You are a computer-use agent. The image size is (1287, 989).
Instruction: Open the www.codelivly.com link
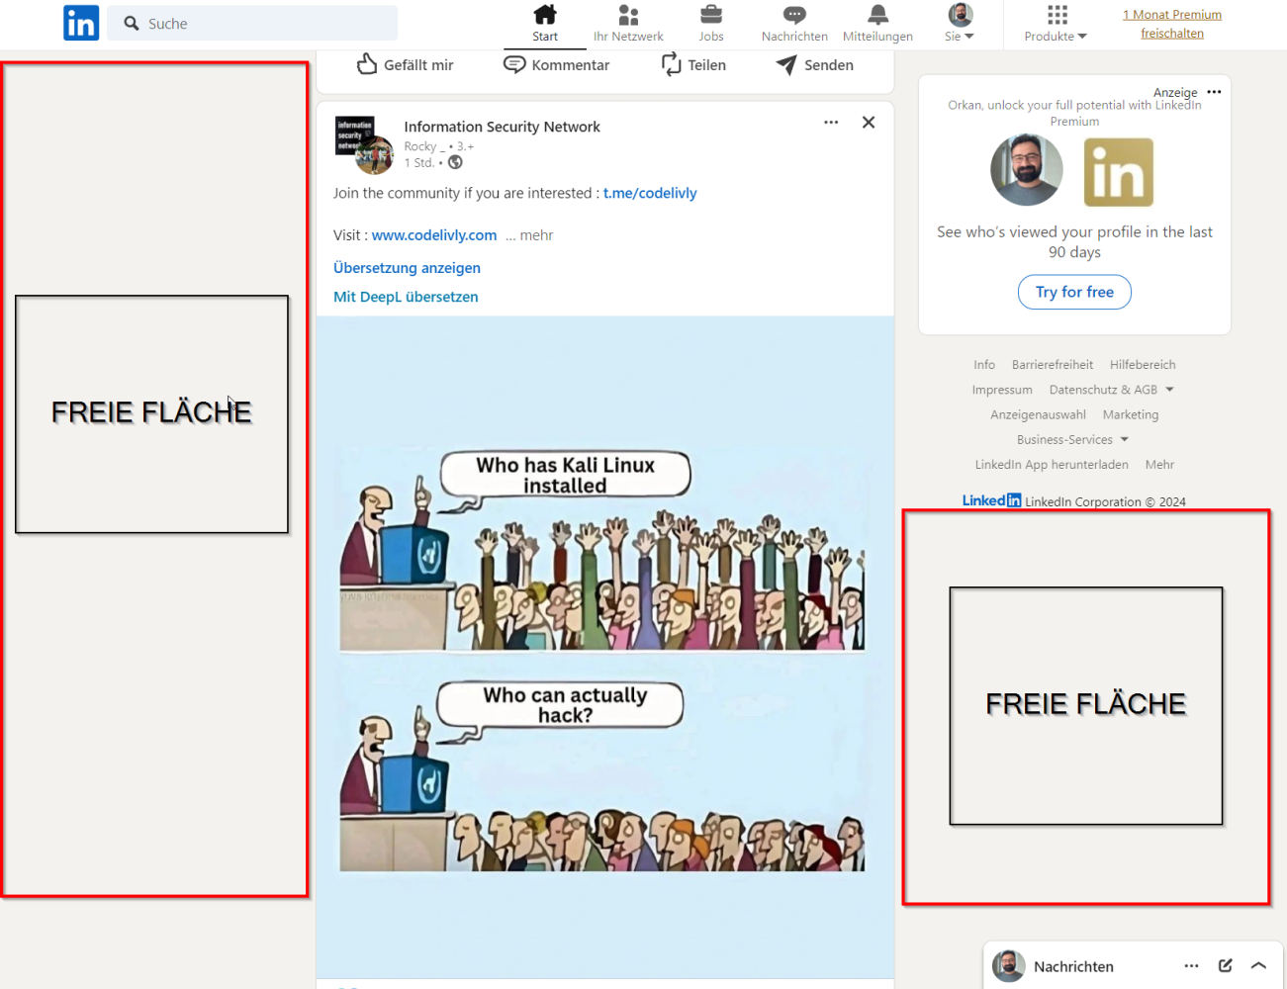[434, 235]
